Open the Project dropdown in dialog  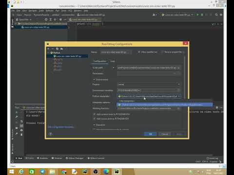(149, 84)
